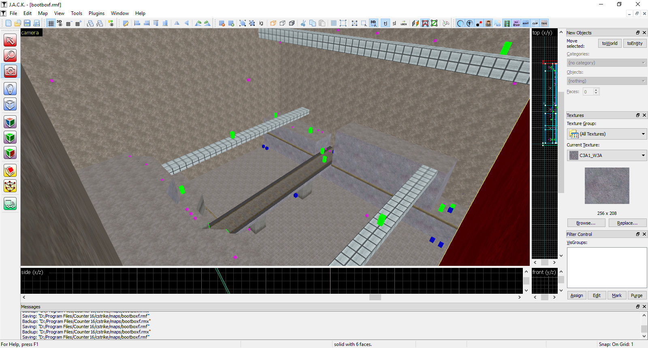The image size is (648, 348).
Task: Toggle the 2D grid display button
Action: click(51, 23)
